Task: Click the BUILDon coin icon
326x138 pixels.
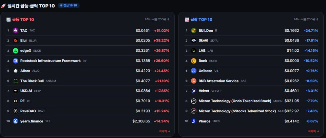Action: [194, 30]
